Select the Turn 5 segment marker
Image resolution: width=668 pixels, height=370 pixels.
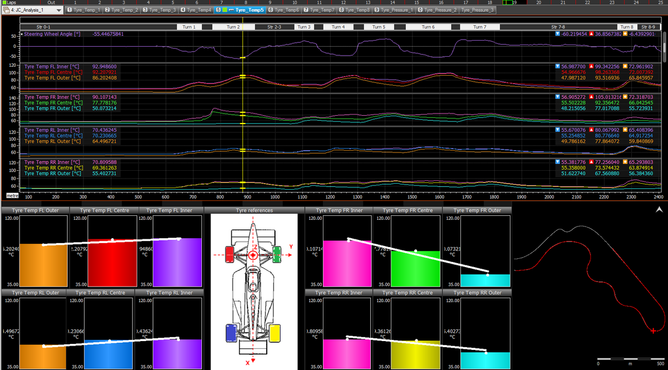379,27
